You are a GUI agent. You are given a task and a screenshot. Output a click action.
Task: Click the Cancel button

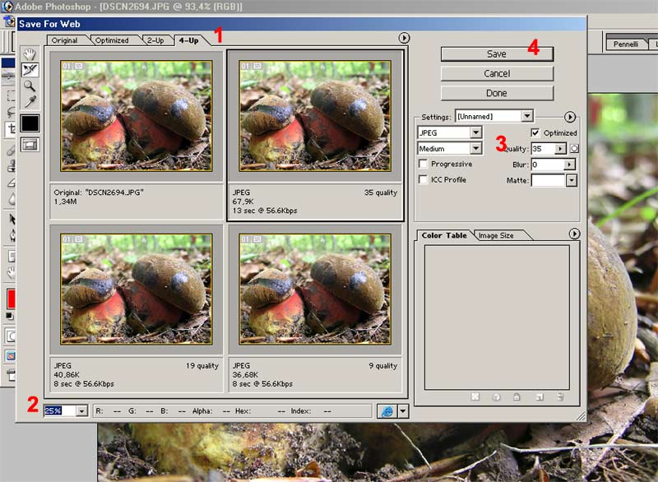(496, 73)
